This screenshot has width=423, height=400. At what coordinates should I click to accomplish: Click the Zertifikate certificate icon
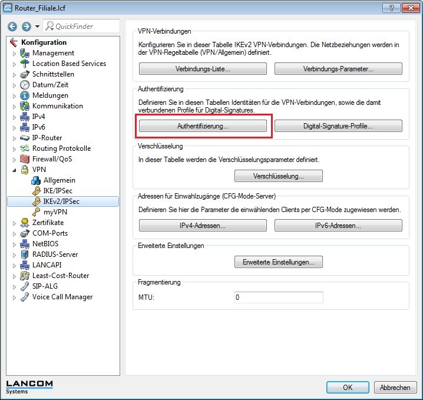point(25,223)
